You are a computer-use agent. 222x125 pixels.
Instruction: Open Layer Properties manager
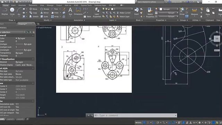point(97,13)
